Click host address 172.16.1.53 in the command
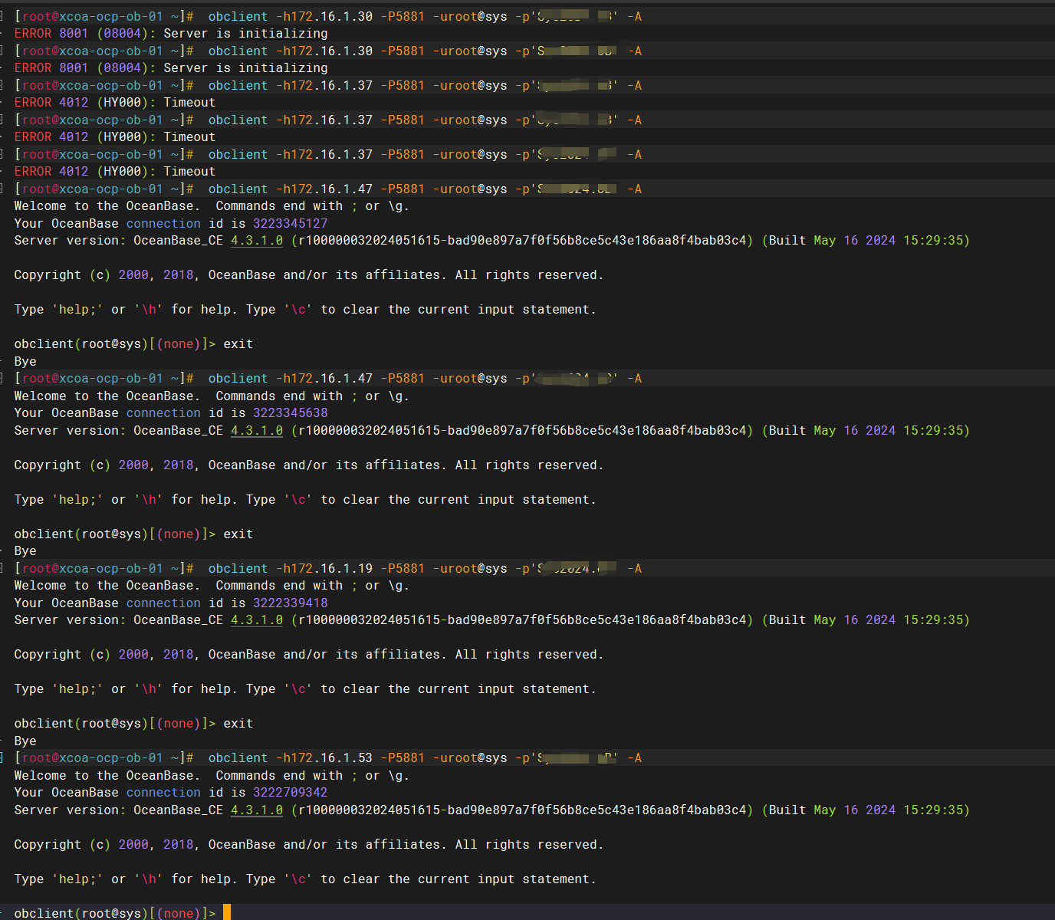Image resolution: width=1055 pixels, height=920 pixels. [332, 757]
